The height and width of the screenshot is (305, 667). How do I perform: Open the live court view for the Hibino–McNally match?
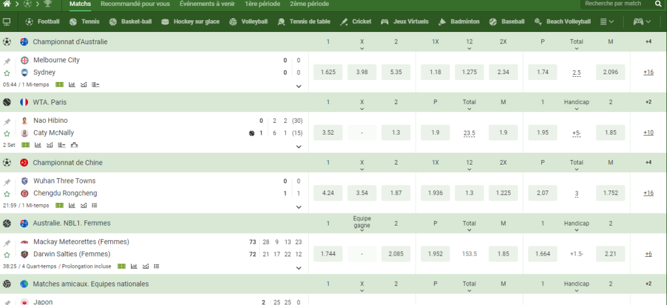[x=25, y=145]
